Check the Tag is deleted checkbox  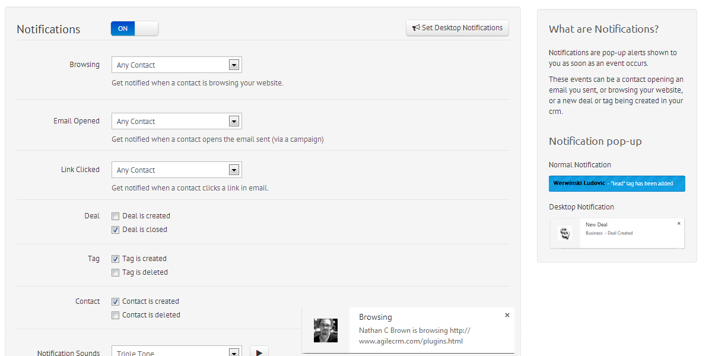115,272
